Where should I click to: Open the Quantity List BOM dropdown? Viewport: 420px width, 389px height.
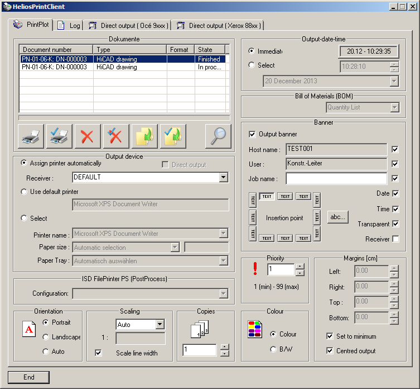pyautogui.click(x=394, y=107)
